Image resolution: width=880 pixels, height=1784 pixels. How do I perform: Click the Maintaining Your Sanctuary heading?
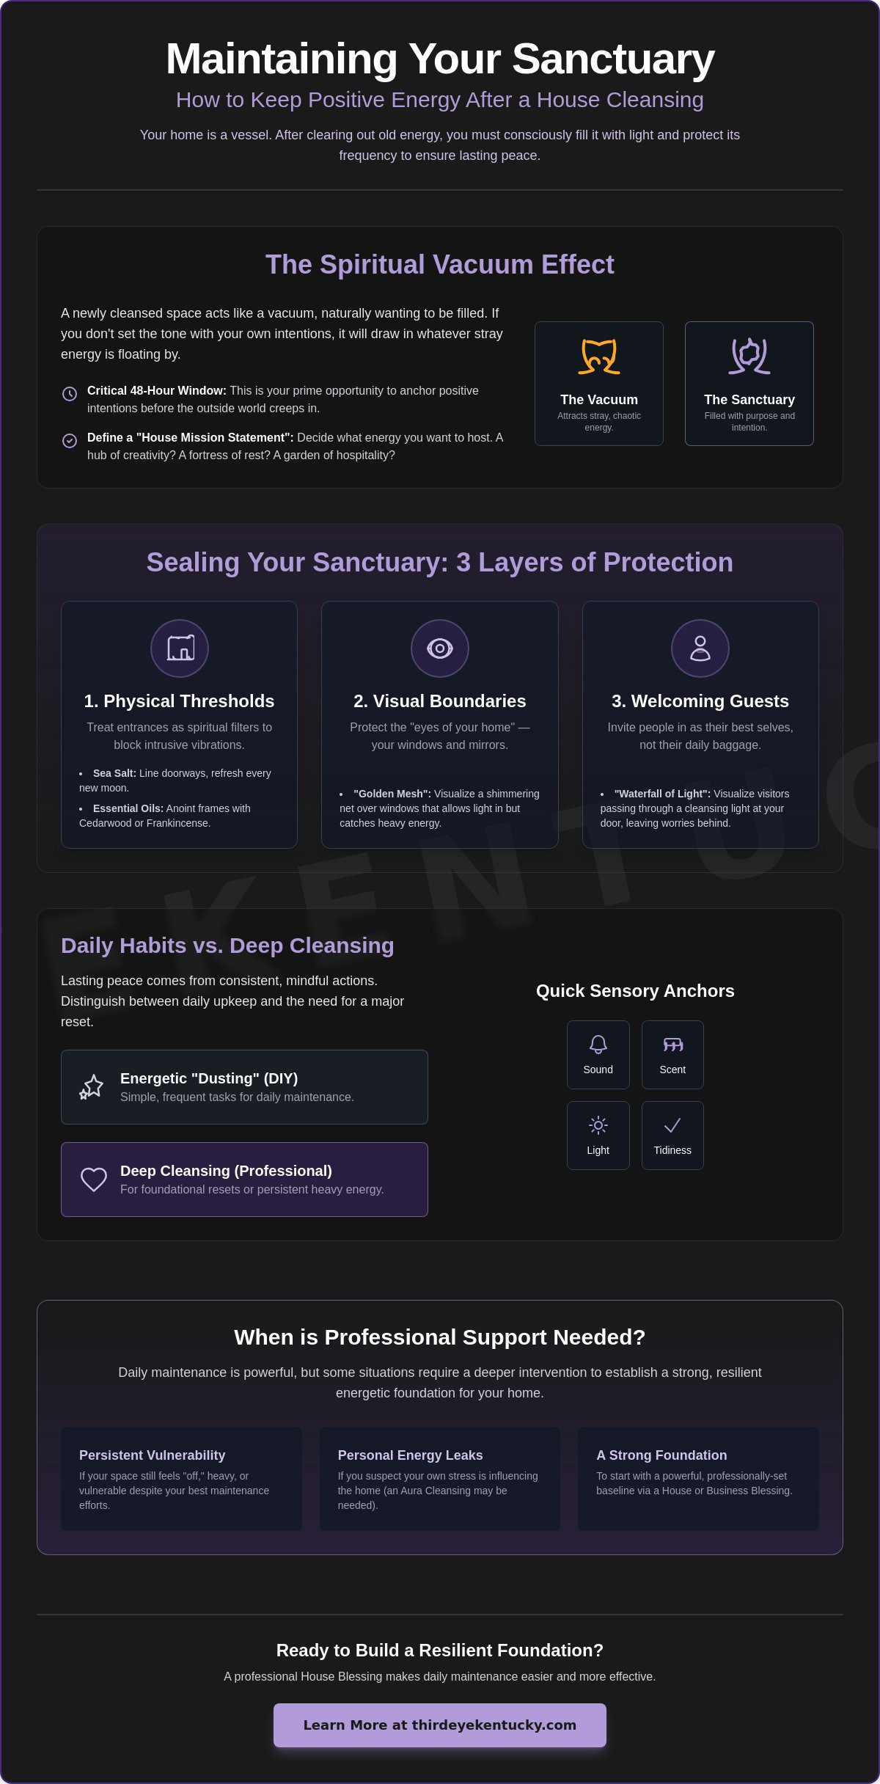tap(440, 59)
